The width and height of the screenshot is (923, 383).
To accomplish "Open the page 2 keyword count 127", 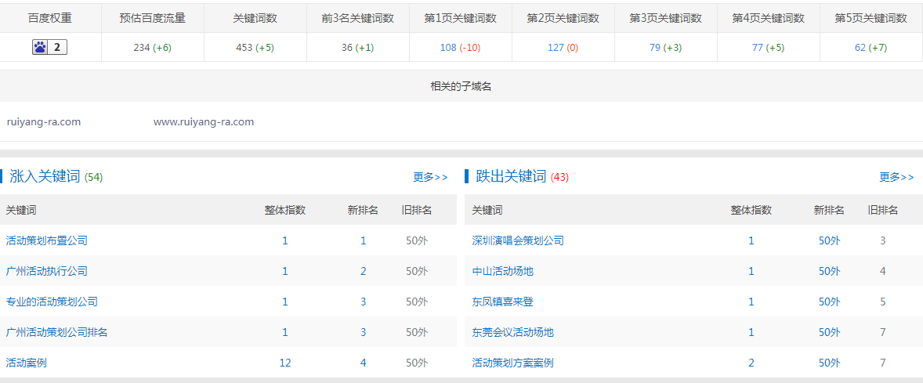I will point(556,48).
